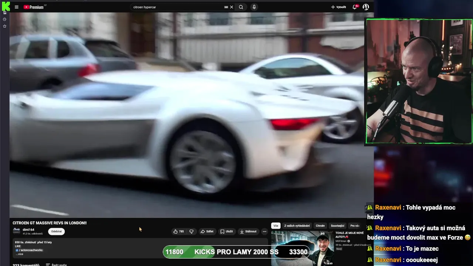This screenshot has width=473, height=266.
Task: Open dimi164 channel avatar
Action: click(17, 231)
